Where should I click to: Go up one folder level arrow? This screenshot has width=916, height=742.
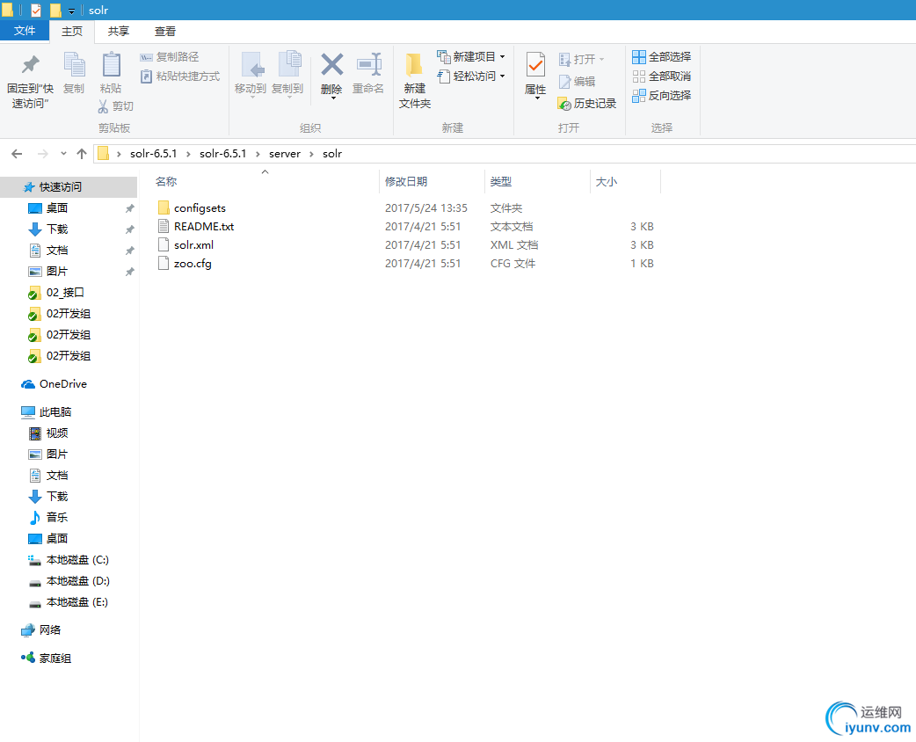pyautogui.click(x=82, y=154)
